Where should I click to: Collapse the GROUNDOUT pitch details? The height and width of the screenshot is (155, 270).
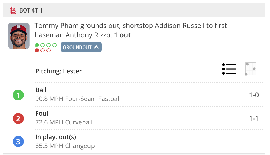point(81,47)
